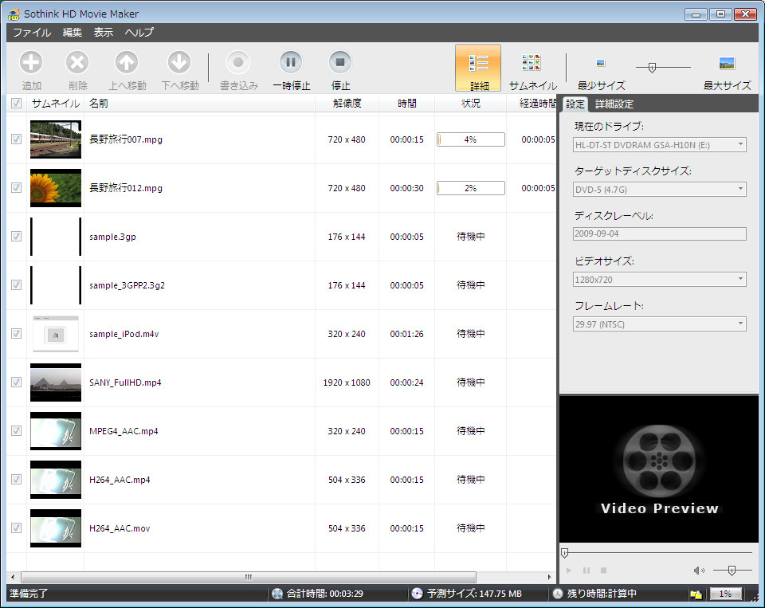Screen dimensions: 765x608
Task: Mute audio with the speaker icon
Action: coord(699,571)
